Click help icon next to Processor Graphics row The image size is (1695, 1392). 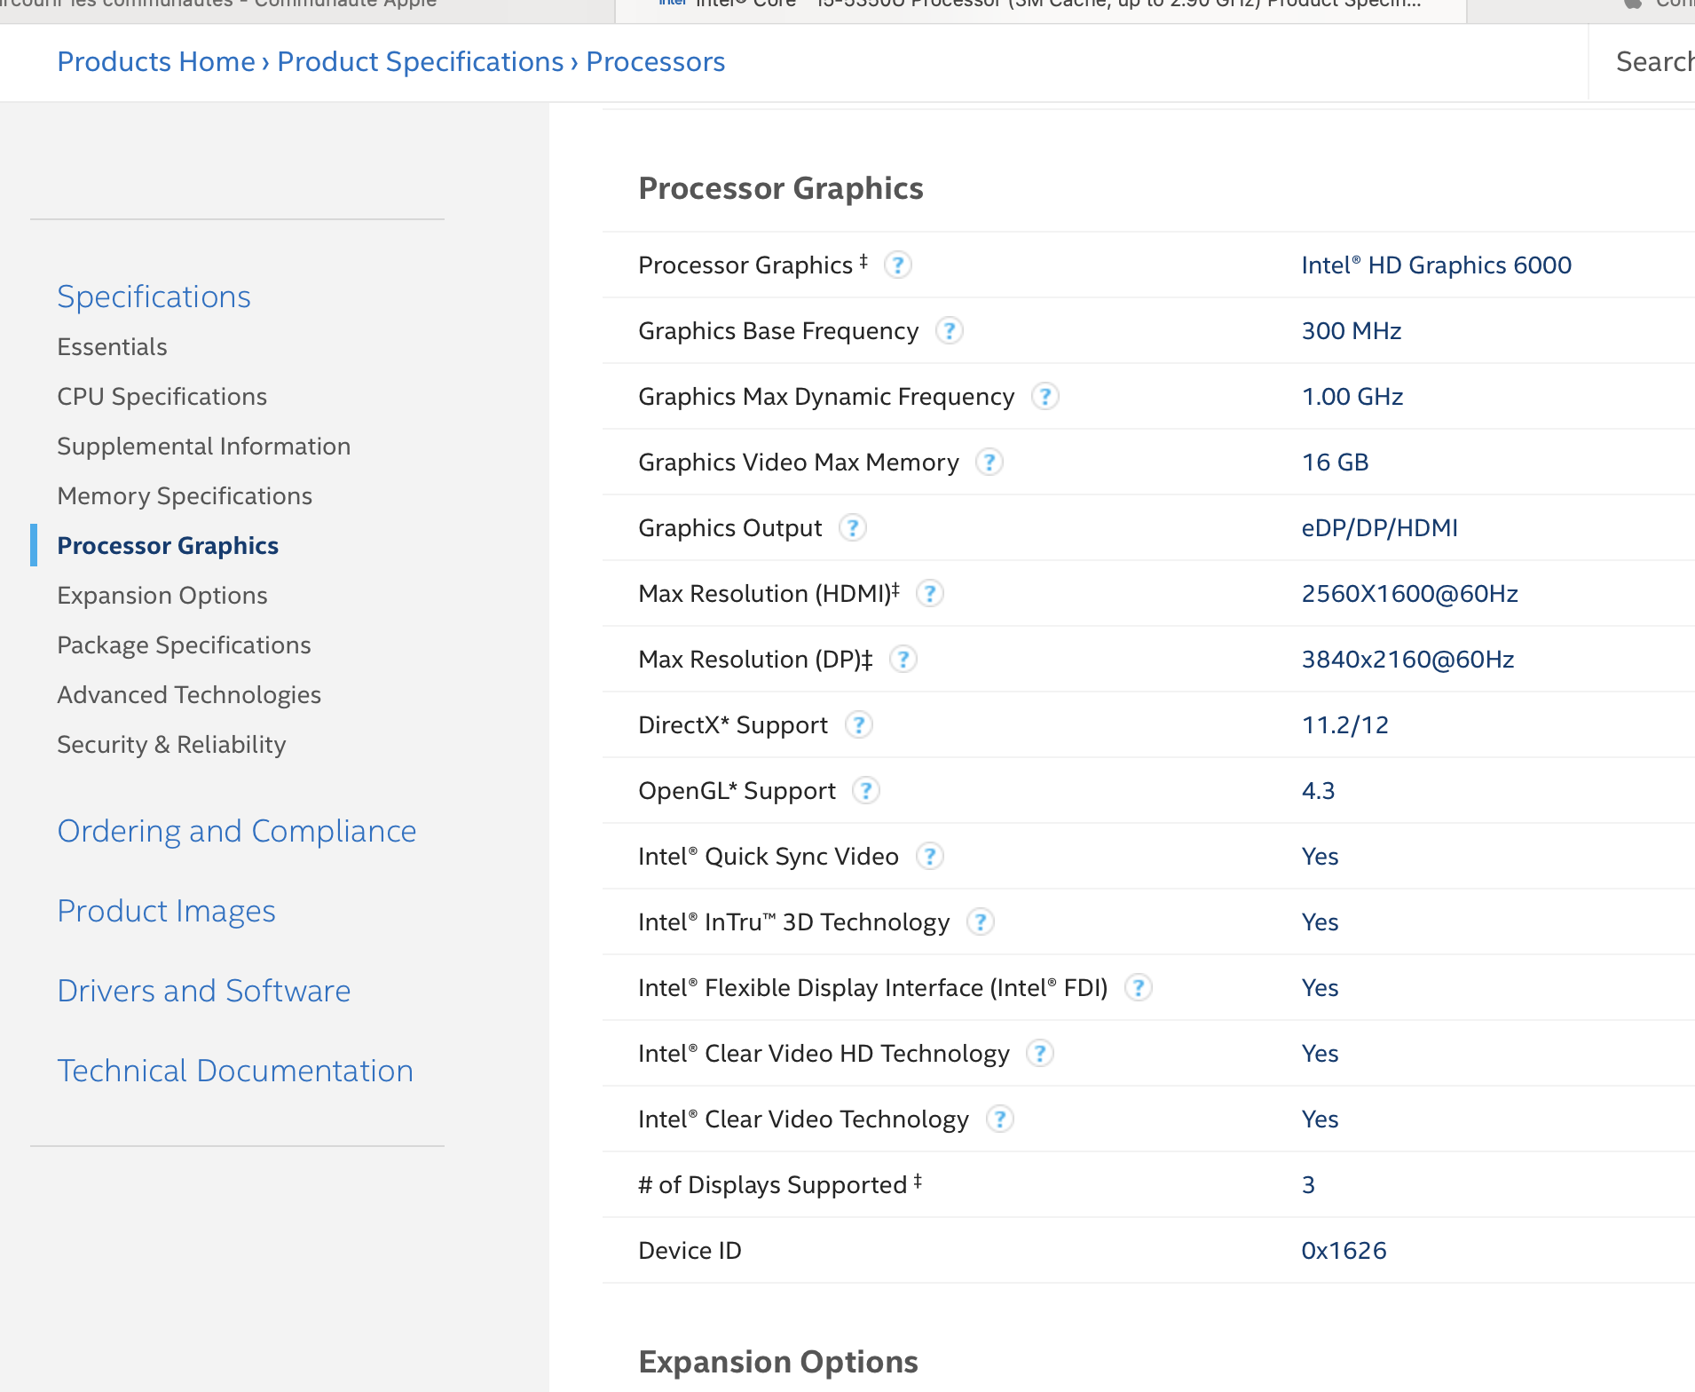tap(897, 265)
